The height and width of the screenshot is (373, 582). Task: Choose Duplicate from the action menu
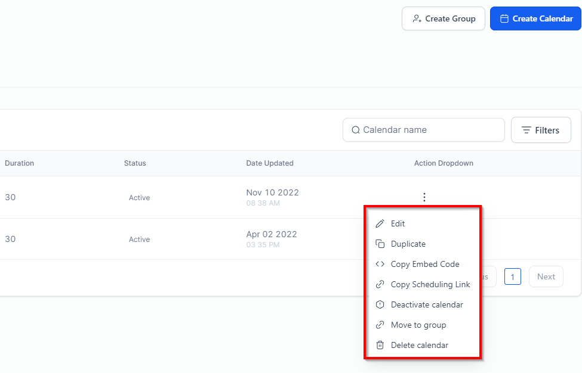[423, 244]
